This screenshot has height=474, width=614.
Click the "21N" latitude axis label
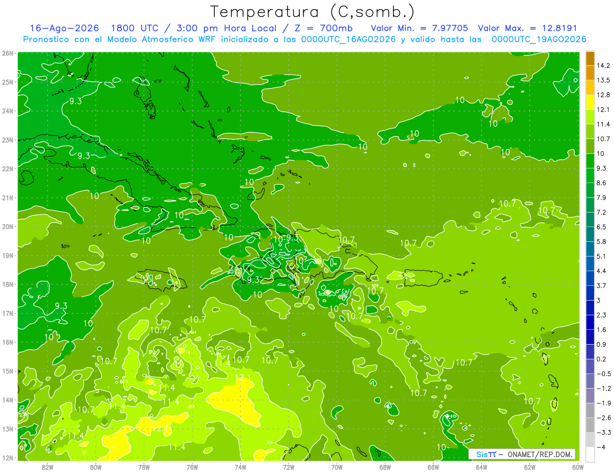(x=8, y=197)
